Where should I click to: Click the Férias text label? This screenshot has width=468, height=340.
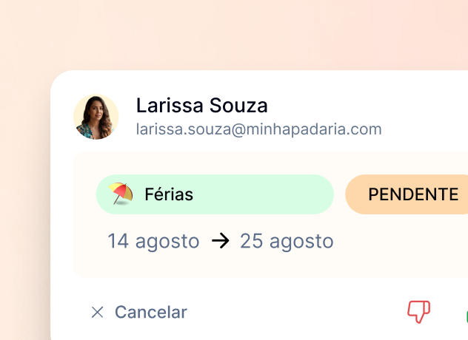[x=169, y=194]
